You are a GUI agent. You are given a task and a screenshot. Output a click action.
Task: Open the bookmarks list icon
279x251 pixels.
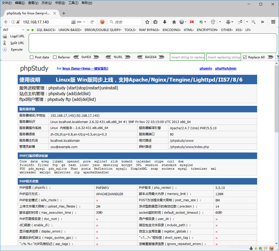coord(155,22)
